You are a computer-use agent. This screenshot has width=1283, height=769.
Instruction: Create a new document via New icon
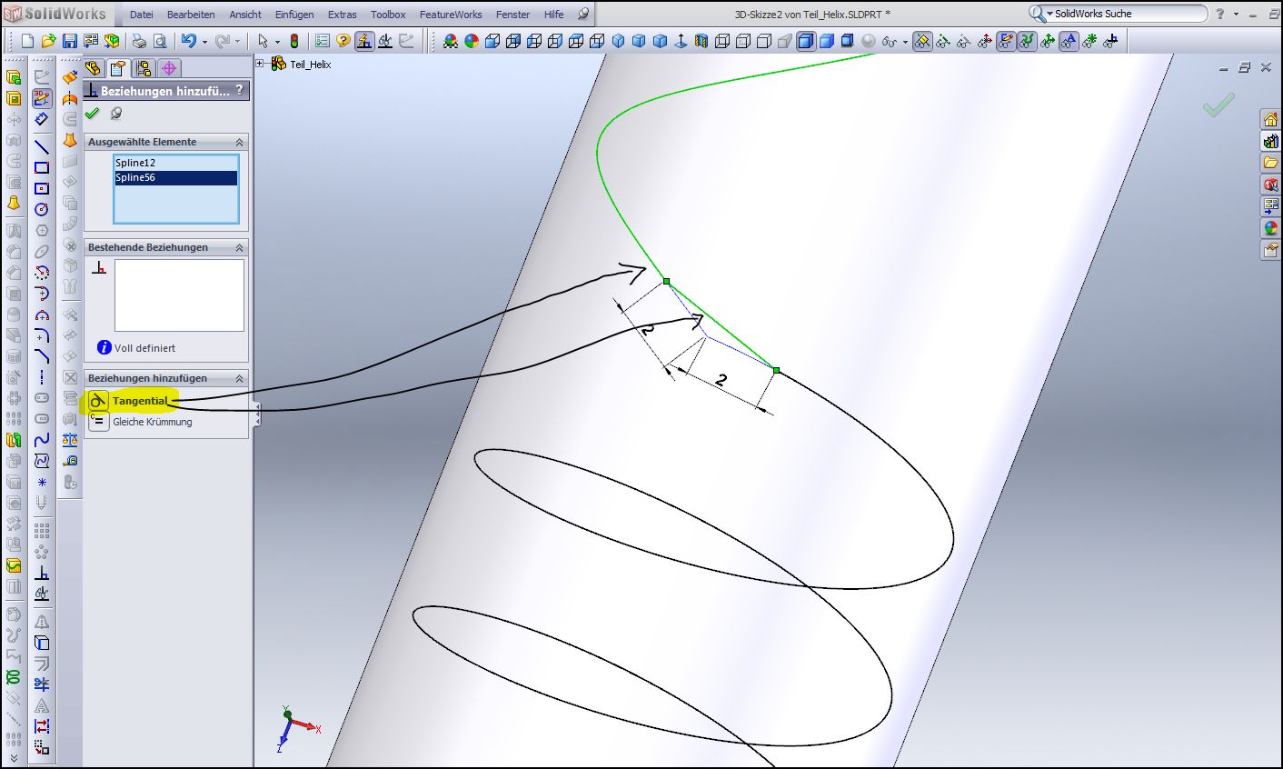[27, 41]
